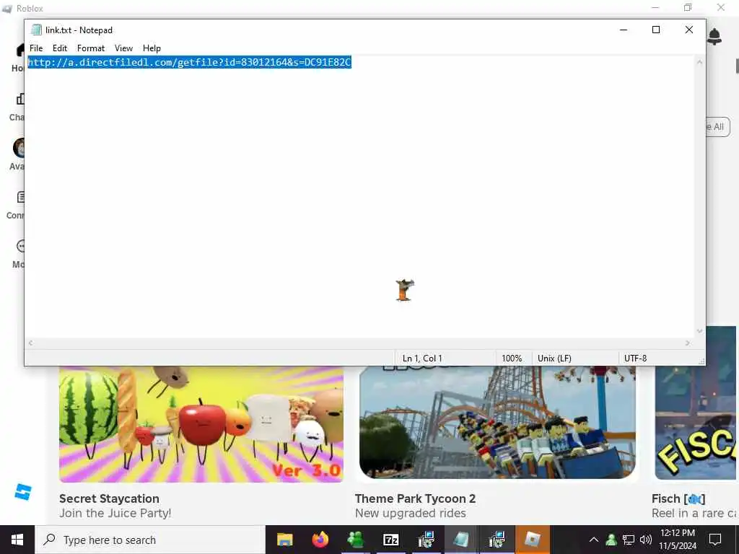Click the selected directfiledl URL text

point(190,62)
